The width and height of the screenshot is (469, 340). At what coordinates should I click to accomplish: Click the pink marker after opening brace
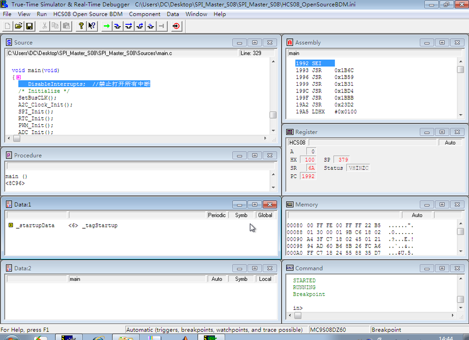19,77
